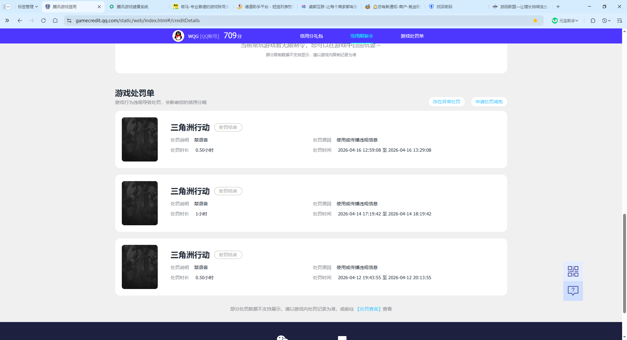
Task: Expand sidebar with double-chevron icon
Action: [x=7, y=21]
